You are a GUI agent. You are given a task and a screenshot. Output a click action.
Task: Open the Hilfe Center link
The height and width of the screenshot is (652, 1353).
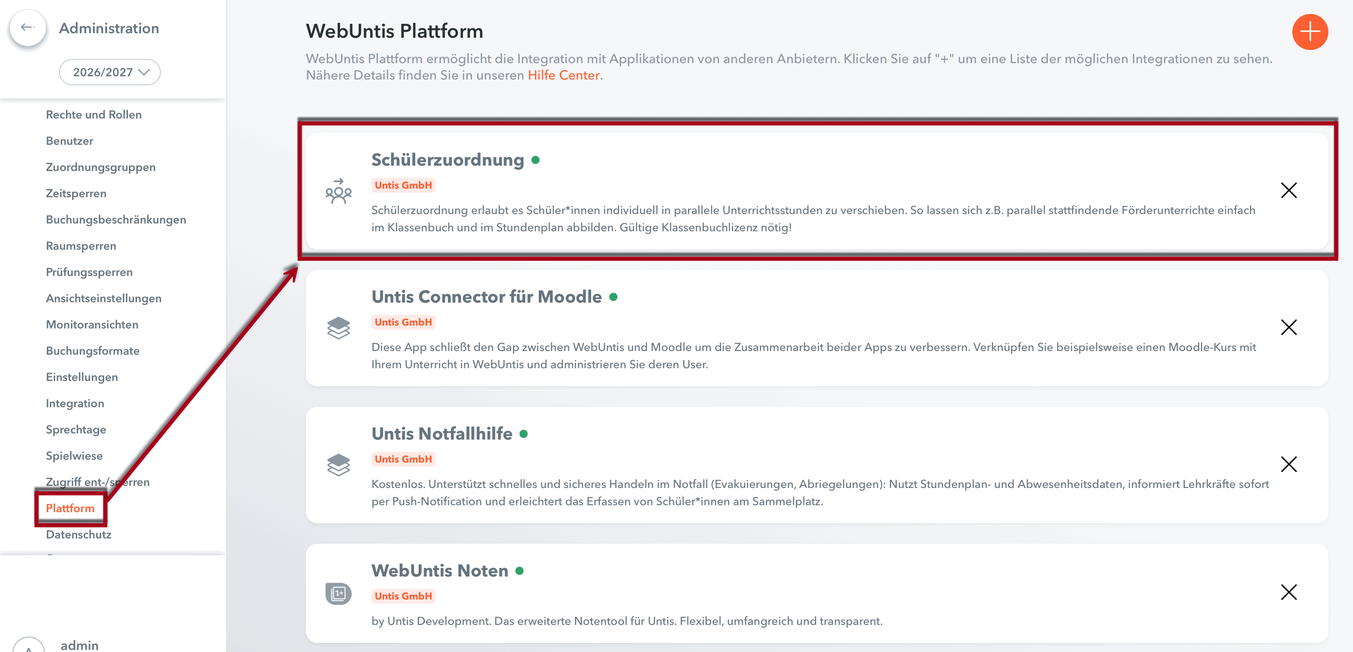(564, 75)
